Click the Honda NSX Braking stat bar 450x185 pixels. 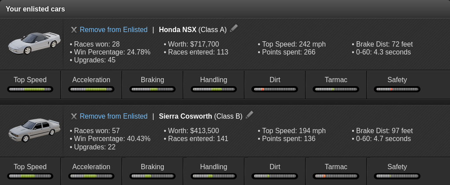point(152,89)
